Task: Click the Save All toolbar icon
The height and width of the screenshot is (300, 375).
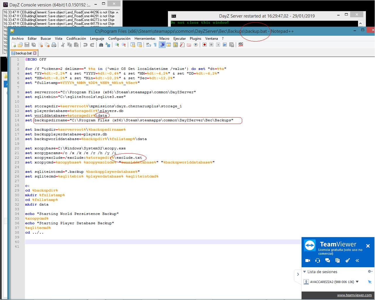Action: [34, 45]
